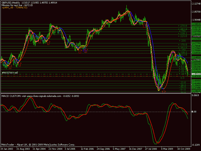Click the GBPUSD,Weekly chart title text
Viewport: 201px width, 151px height.
coord(11,3)
